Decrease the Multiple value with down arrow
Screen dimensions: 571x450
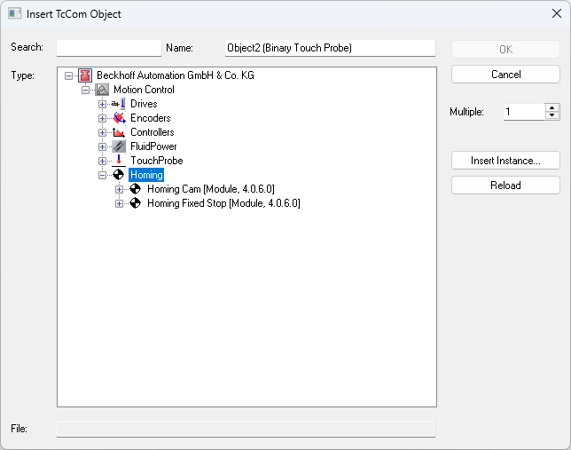(x=552, y=115)
